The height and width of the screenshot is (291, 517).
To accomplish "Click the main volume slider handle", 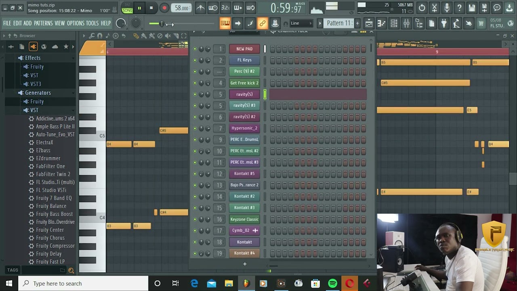I will pos(161,24).
